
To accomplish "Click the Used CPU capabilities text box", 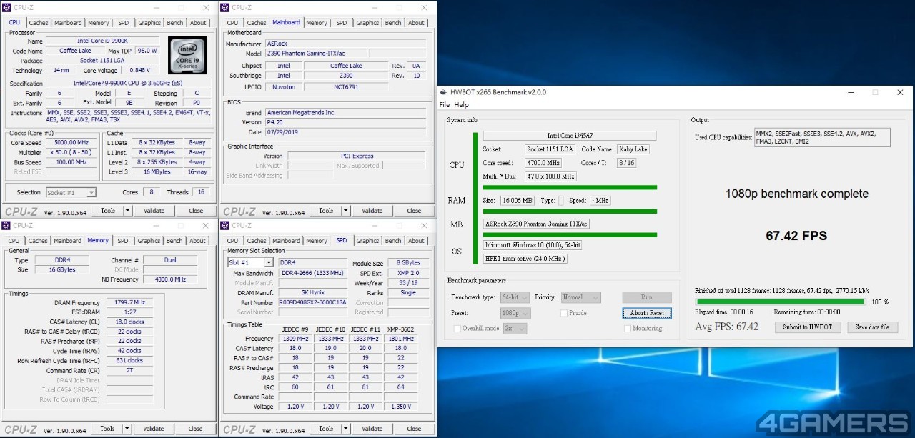I will pos(822,137).
